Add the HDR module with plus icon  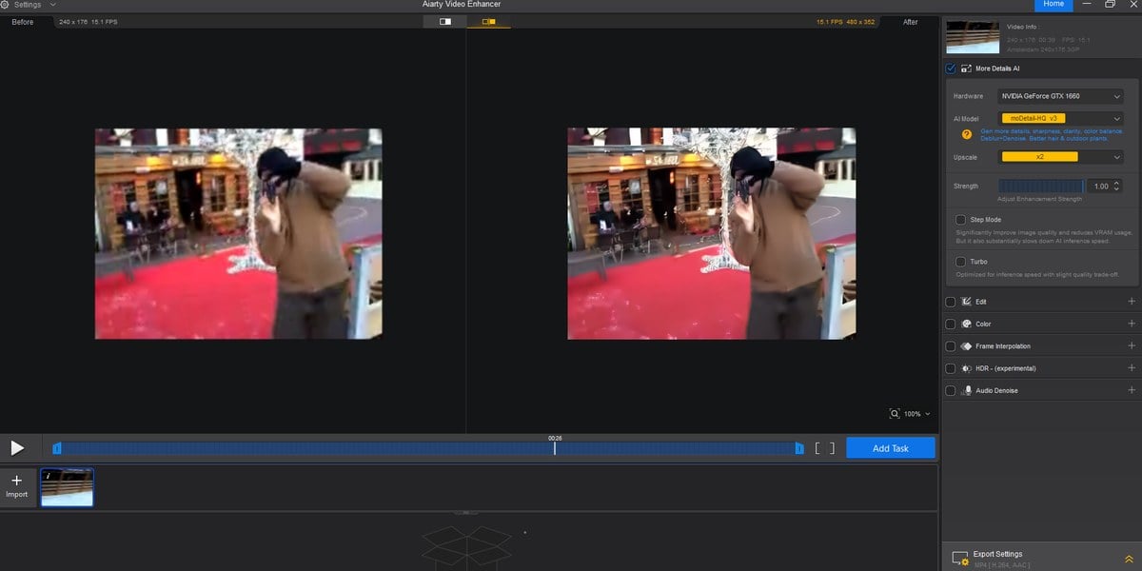coord(1132,368)
